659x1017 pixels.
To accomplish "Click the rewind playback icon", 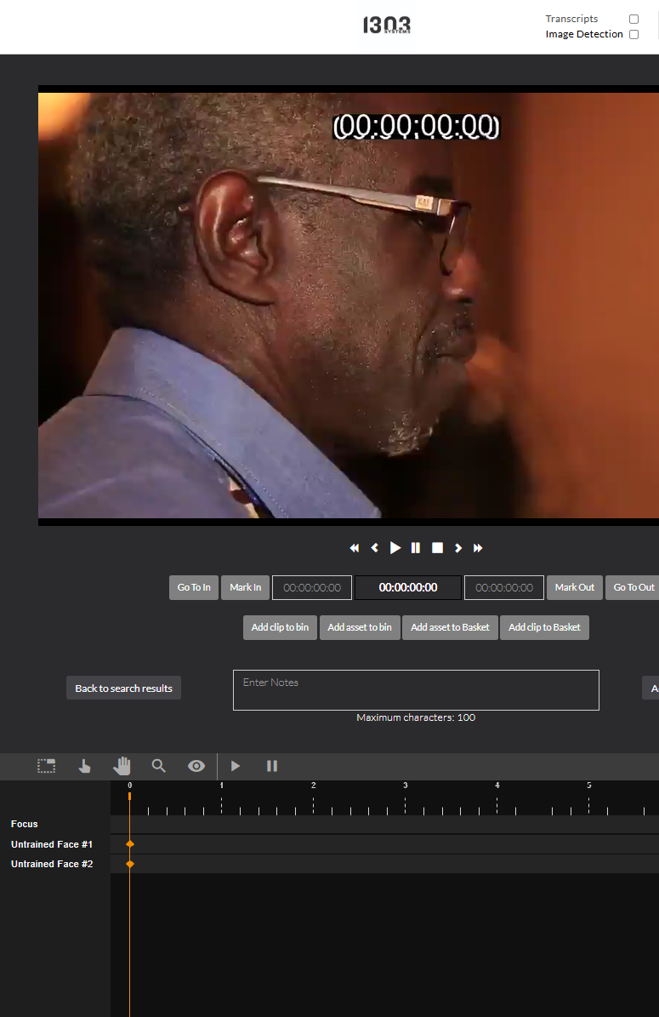I will click(355, 548).
